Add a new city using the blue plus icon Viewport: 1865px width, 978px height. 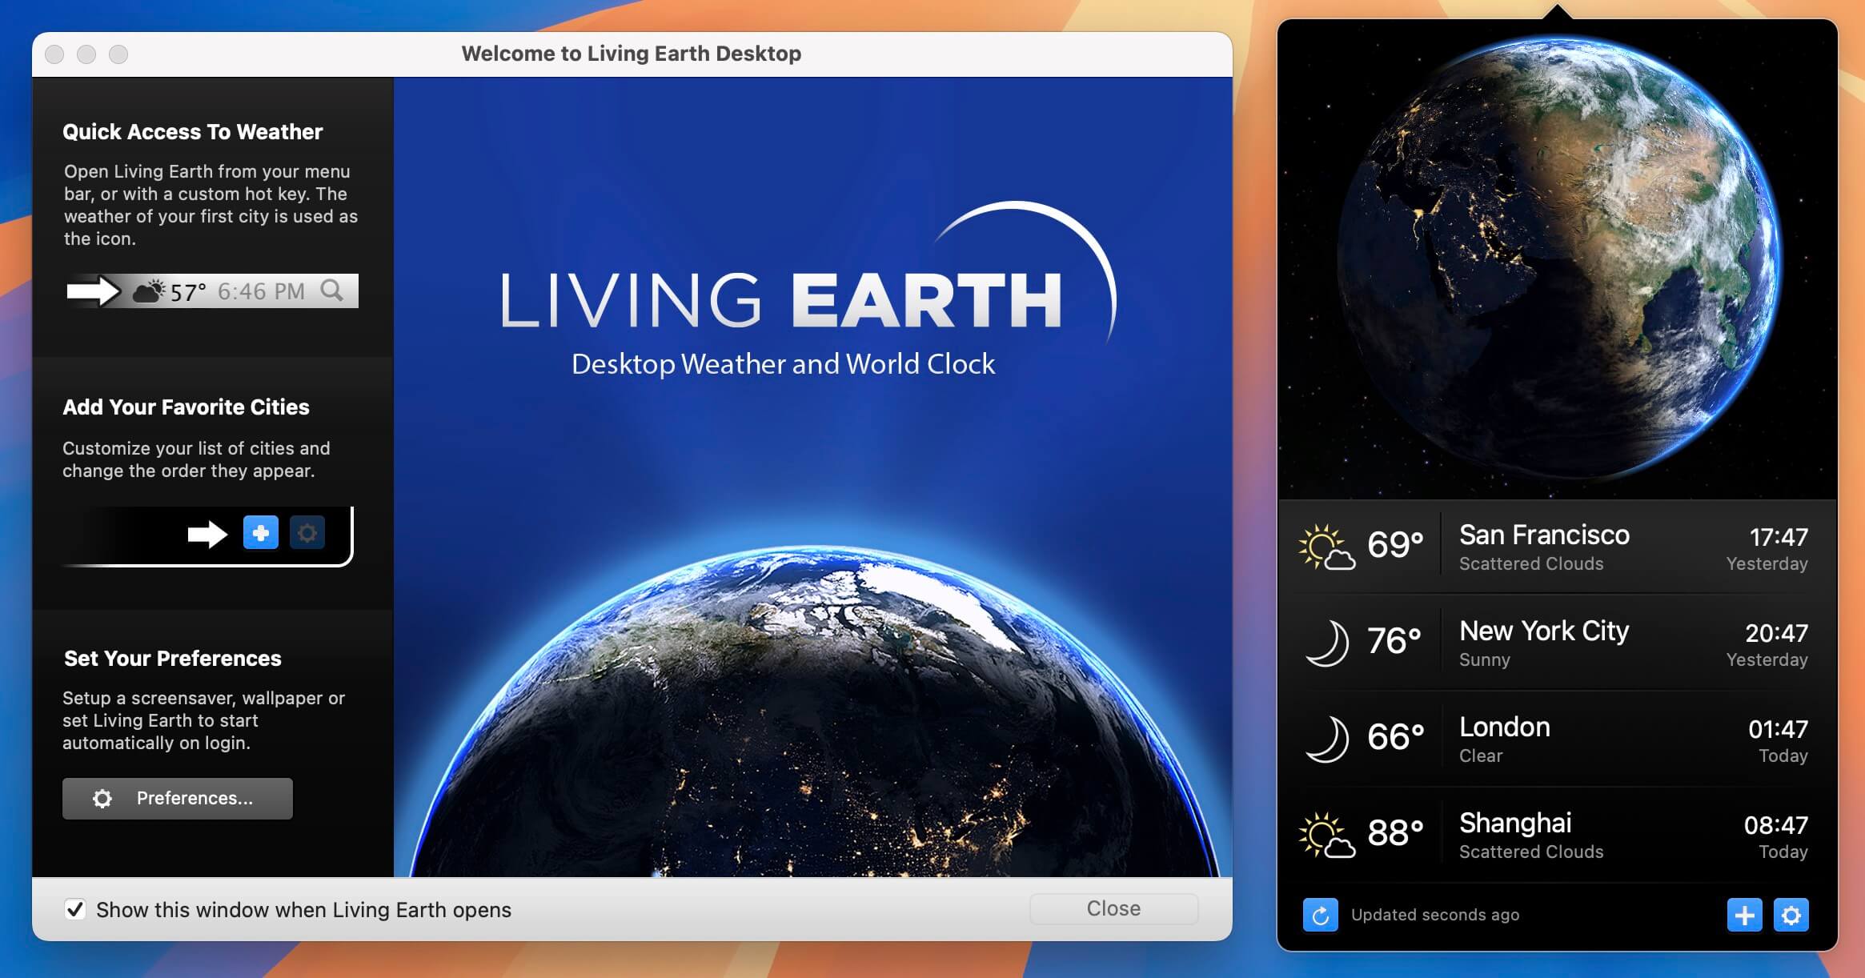pyautogui.click(x=1745, y=915)
